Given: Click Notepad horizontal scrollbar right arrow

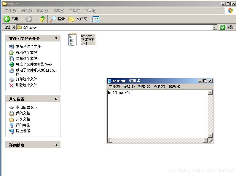Looking at the screenshot, I should coord(205,140).
